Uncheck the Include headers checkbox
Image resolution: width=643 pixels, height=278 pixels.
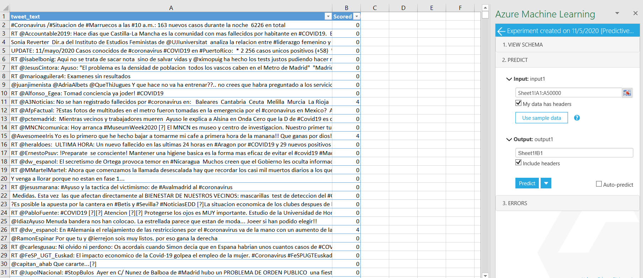(519, 163)
